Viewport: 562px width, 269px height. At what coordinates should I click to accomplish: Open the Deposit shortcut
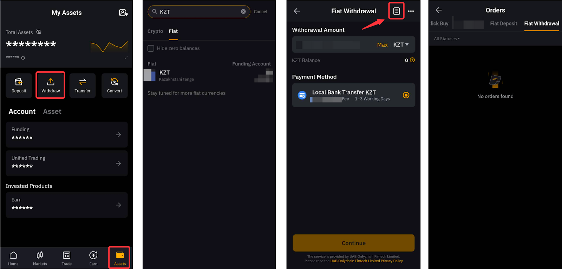19,85
